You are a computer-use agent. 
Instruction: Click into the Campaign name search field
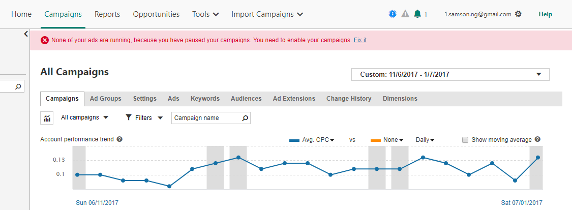pos(206,118)
